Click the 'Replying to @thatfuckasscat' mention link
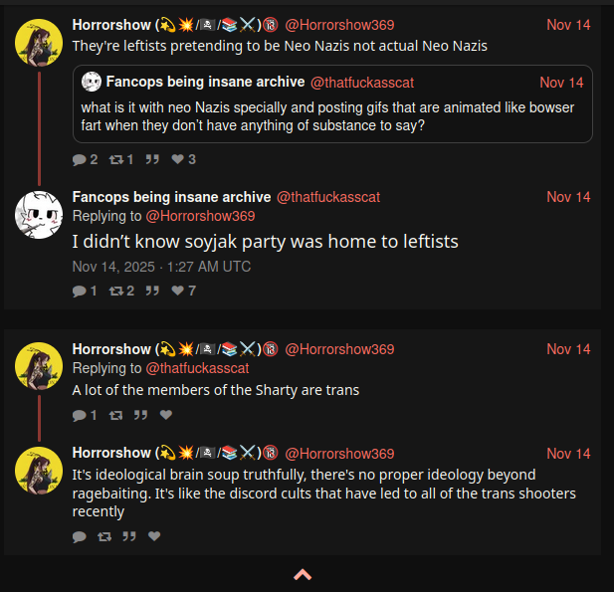 tap(197, 368)
